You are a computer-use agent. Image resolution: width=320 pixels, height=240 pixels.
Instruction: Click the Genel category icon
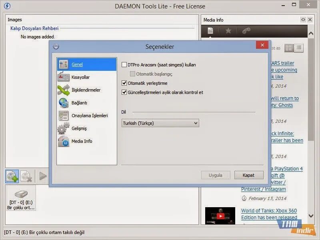64,64
